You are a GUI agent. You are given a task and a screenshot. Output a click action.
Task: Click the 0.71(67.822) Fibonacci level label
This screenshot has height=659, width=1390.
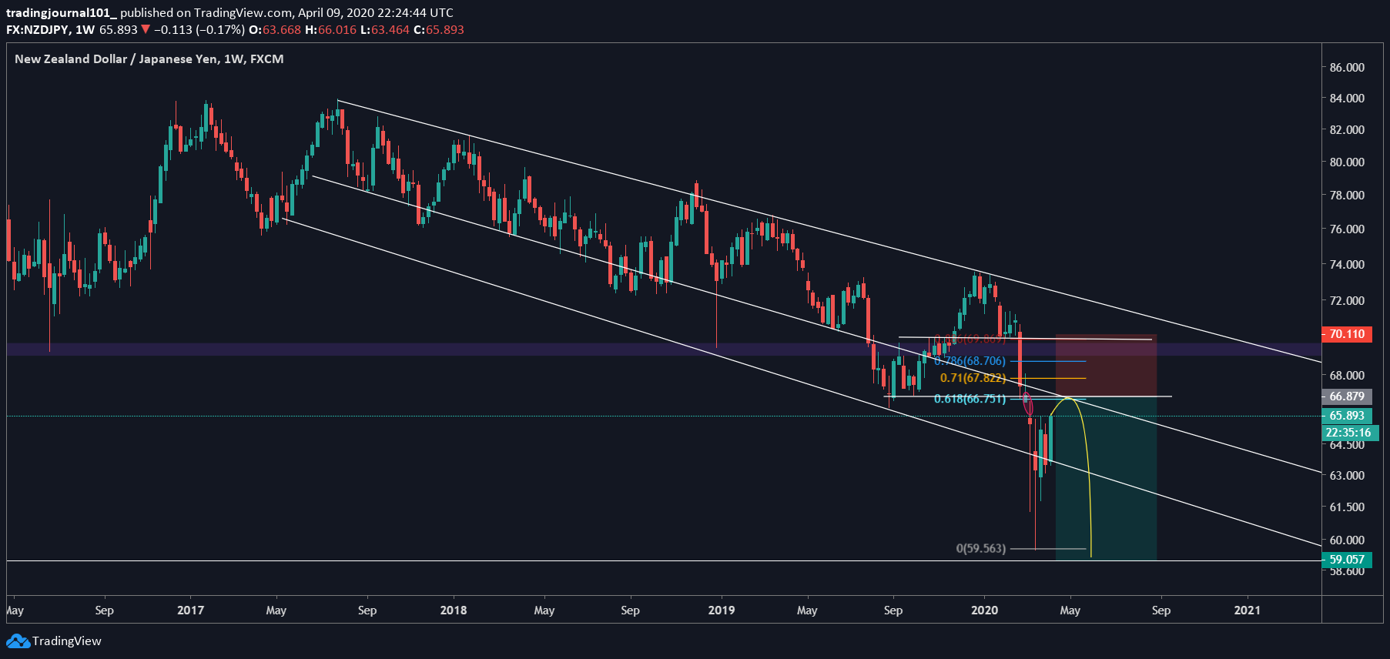[x=973, y=378]
